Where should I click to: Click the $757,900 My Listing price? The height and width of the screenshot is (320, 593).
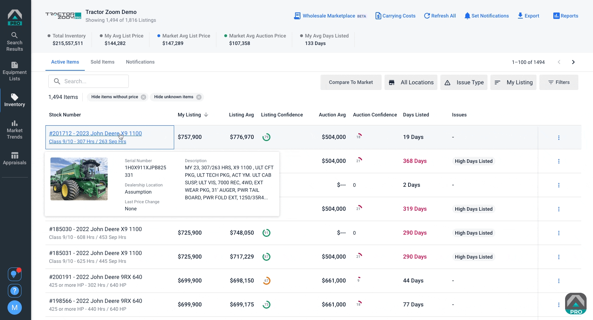click(190, 137)
